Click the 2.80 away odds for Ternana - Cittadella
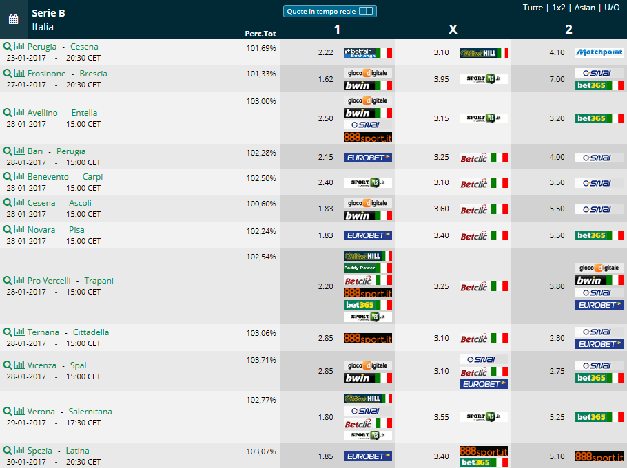Viewport: 627px width, 468px height. pos(557,338)
